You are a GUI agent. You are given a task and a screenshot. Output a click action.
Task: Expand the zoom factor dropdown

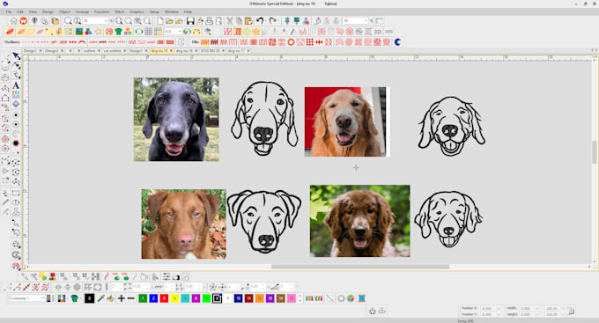107,20
